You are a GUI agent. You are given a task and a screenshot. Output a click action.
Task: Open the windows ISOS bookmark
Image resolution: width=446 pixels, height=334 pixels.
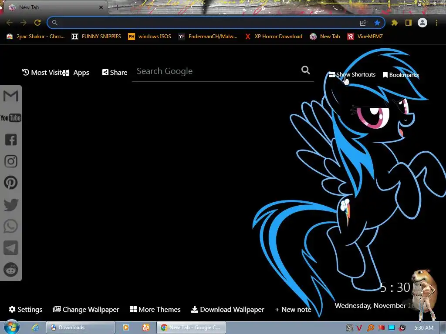[150, 37]
